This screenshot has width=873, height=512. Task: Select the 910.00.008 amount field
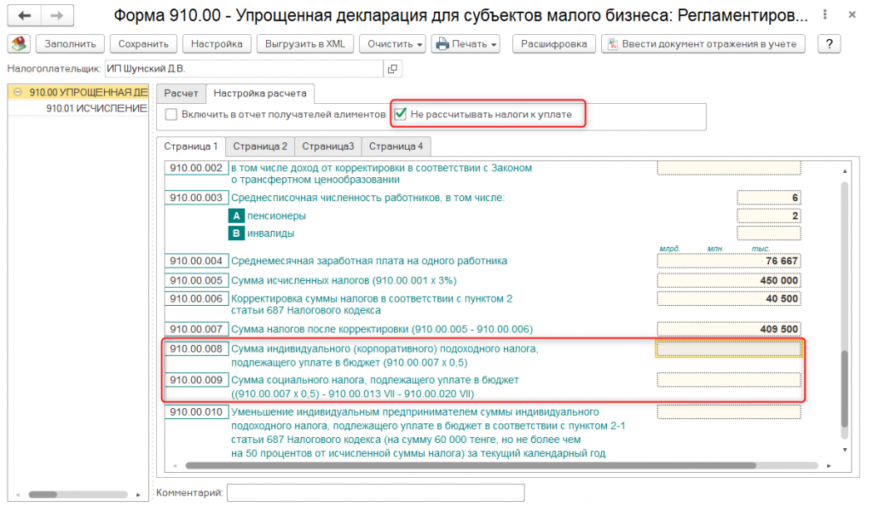[x=729, y=348]
